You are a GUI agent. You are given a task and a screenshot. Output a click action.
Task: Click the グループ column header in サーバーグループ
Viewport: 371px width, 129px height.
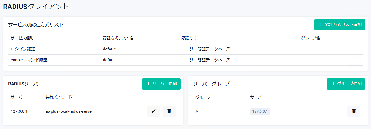[x=203, y=97]
